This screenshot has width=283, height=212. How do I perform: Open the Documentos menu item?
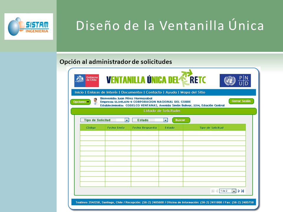tap(132, 92)
